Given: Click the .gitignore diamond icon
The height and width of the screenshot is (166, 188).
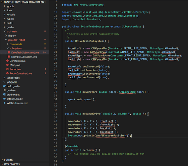Looking at the screenshot, I should point(4,82).
